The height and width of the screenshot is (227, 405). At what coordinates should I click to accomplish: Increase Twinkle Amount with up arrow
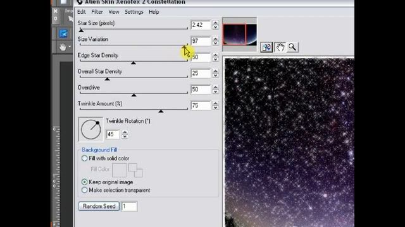tap(215, 103)
